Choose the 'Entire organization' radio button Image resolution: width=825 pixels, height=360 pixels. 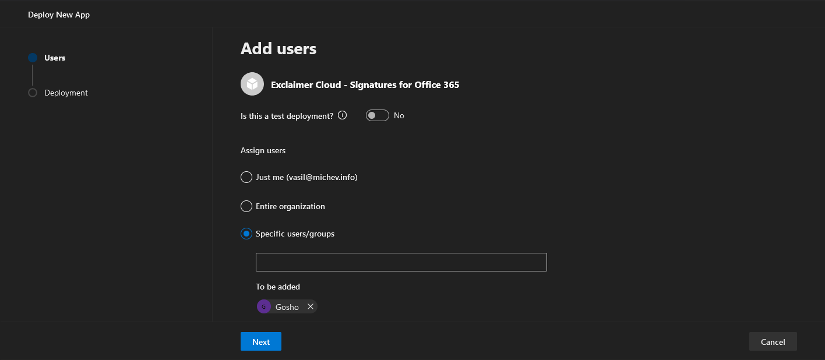point(246,206)
